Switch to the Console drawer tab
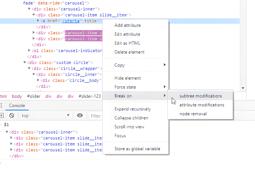This screenshot has height=177, width=255. click(17, 106)
